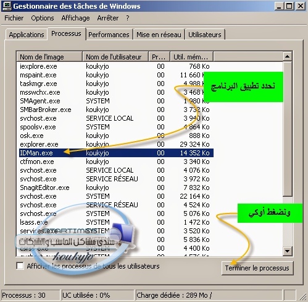
Task: Click Terminer le processus button
Action: click(257, 268)
